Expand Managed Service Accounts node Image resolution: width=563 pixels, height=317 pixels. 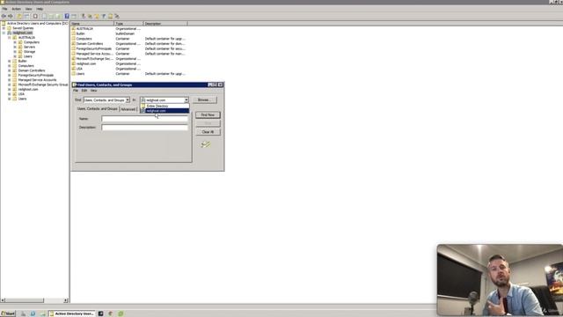click(10, 80)
